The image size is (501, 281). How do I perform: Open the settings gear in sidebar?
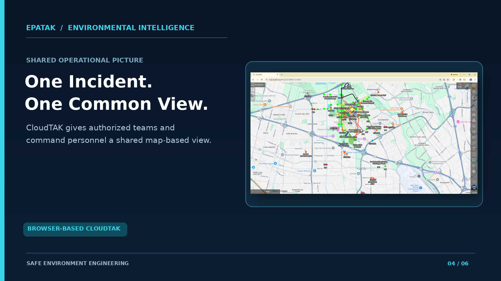[474, 166]
